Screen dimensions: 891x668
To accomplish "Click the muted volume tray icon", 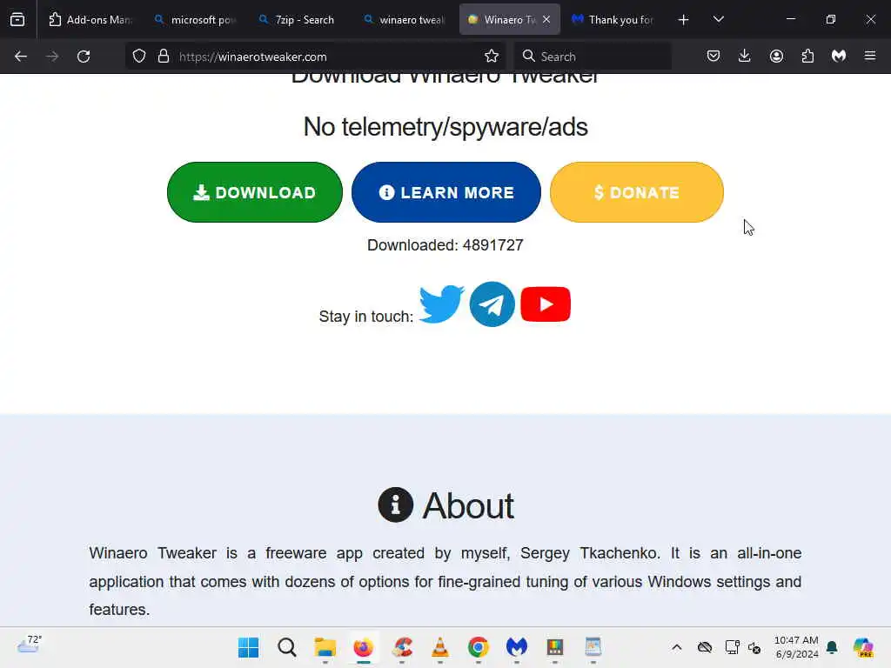I will point(754,647).
